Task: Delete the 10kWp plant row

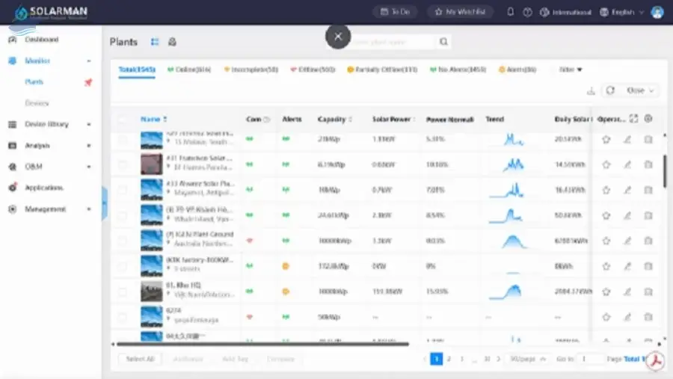Action: pyautogui.click(x=648, y=190)
